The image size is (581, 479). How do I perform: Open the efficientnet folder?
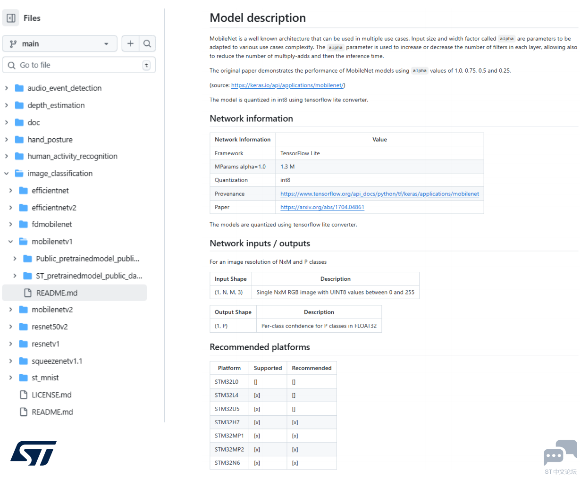(x=51, y=190)
